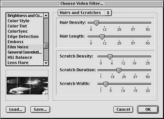Image resolution: width=164 pixels, height=119 pixels.
Task: Select Brightness and Co... filter in list
Action: point(25,16)
